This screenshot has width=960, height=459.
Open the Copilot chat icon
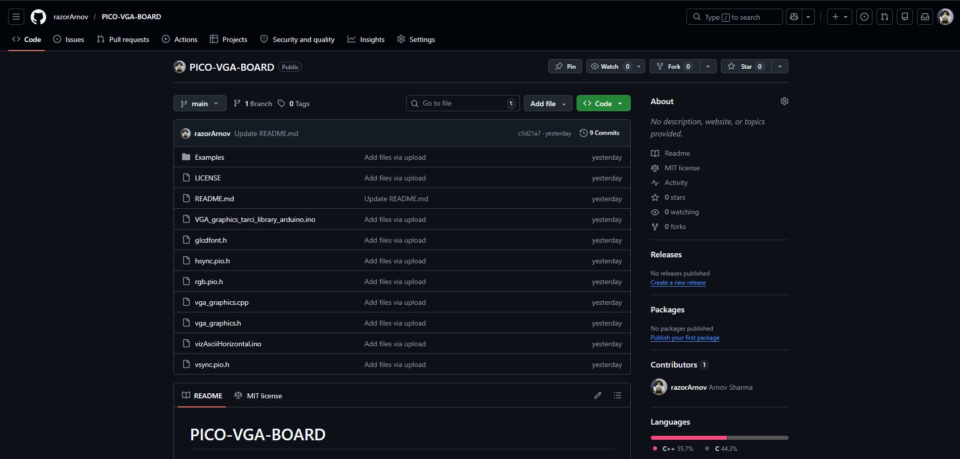[794, 17]
